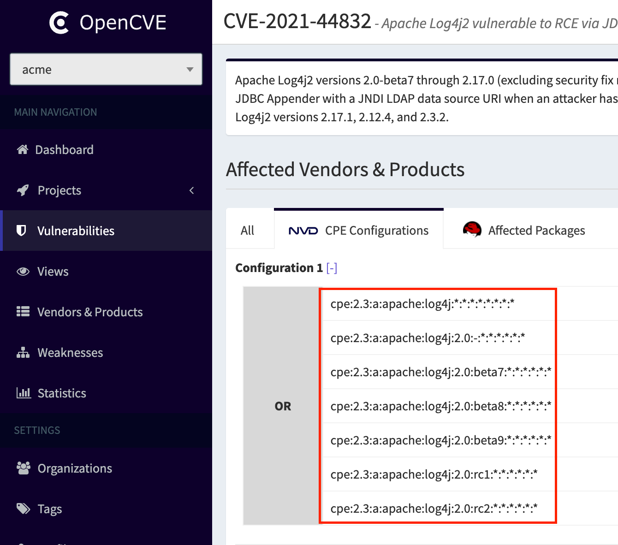Switch to the All tab
Screen dimensions: 618x545
coord(248,230)
